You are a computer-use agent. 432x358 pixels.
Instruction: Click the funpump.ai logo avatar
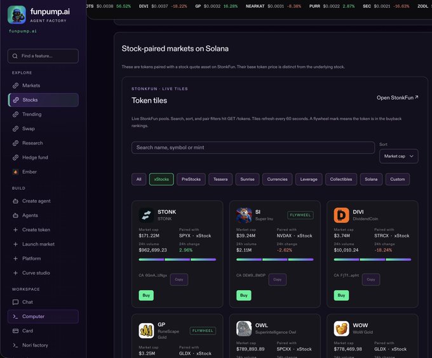point(17,15)
